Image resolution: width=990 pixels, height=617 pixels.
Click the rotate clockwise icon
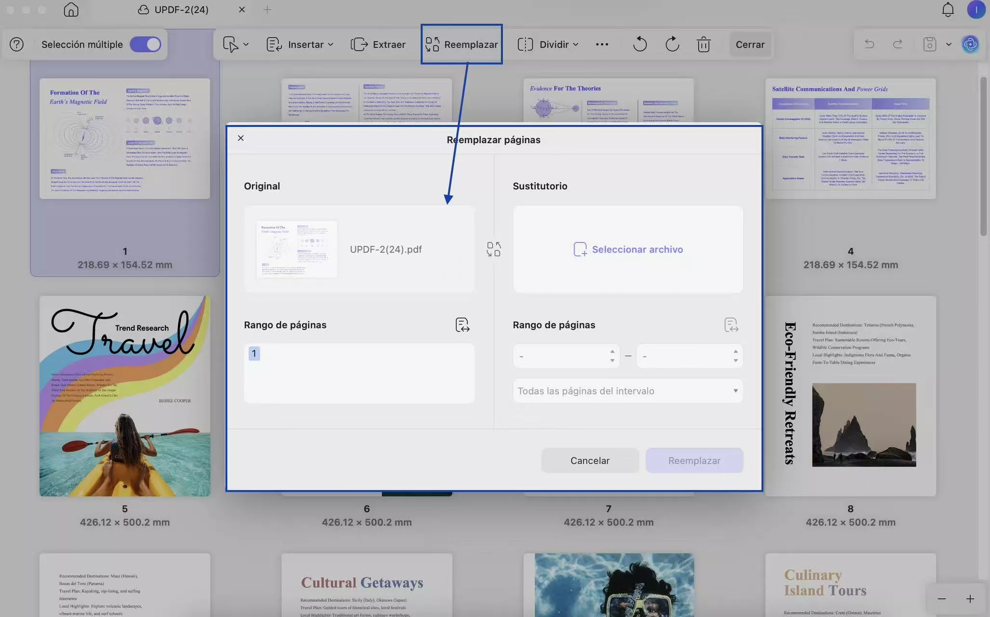(x=672, y=44)
